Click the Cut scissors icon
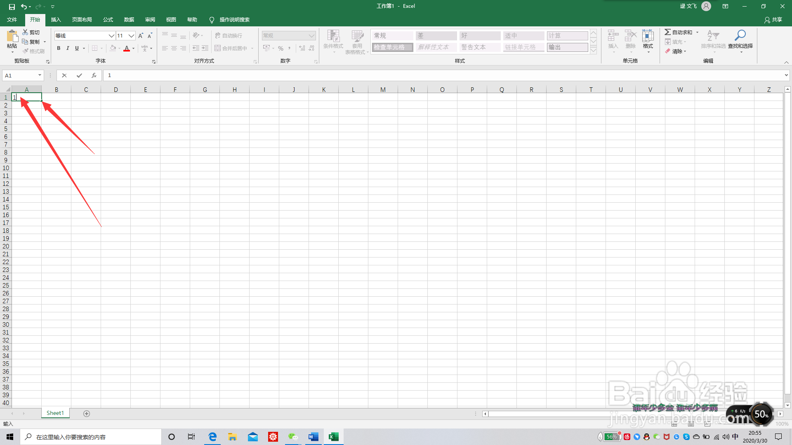The image size is (792, 445). [25, 32]
